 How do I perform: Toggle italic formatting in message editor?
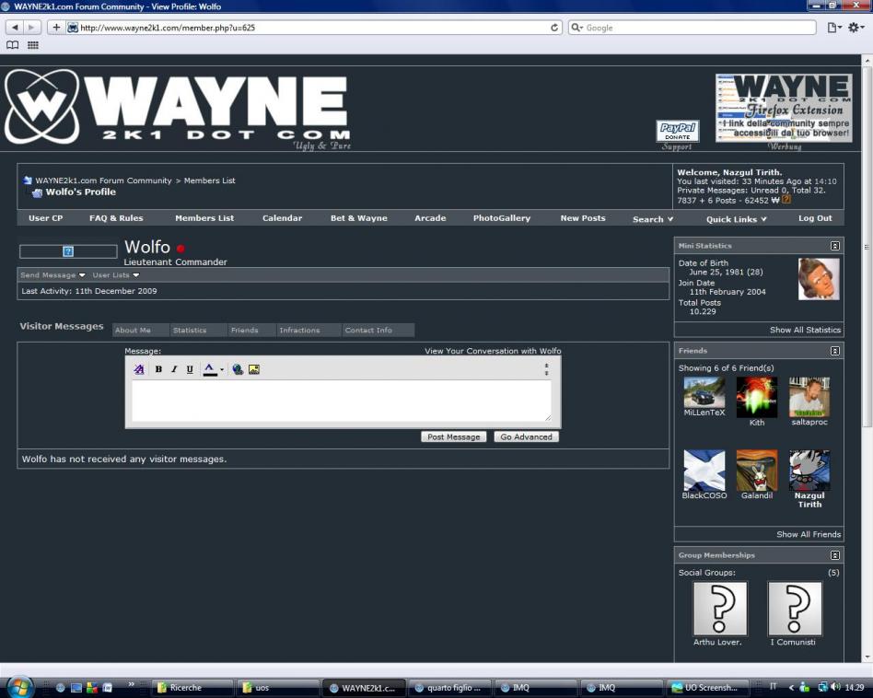(174, 369)
